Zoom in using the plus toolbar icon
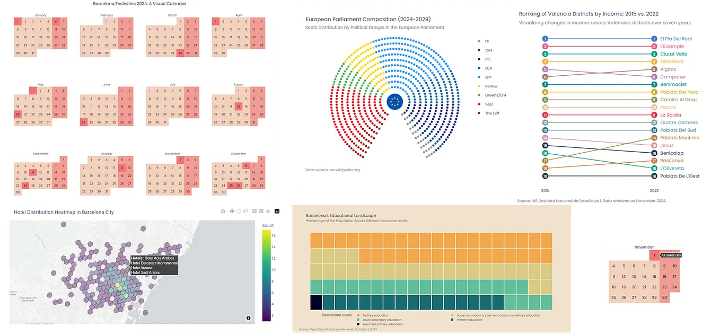The width and height of the screenshot is (720, 335). pos(254,211)
